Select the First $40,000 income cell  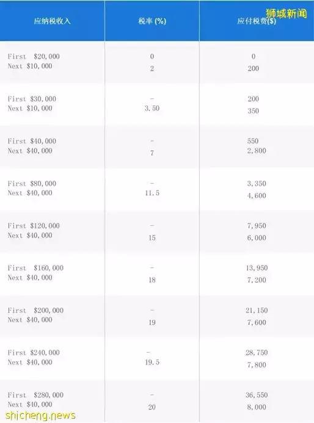point(32,141)
